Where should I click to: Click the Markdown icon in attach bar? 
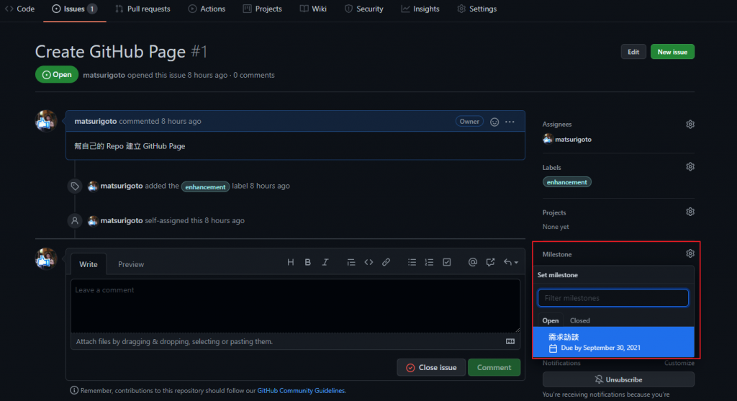(510, 341)
